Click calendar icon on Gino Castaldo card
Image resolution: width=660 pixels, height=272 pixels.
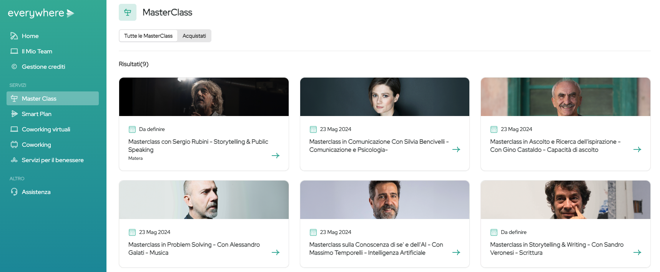tap(494, 129)
